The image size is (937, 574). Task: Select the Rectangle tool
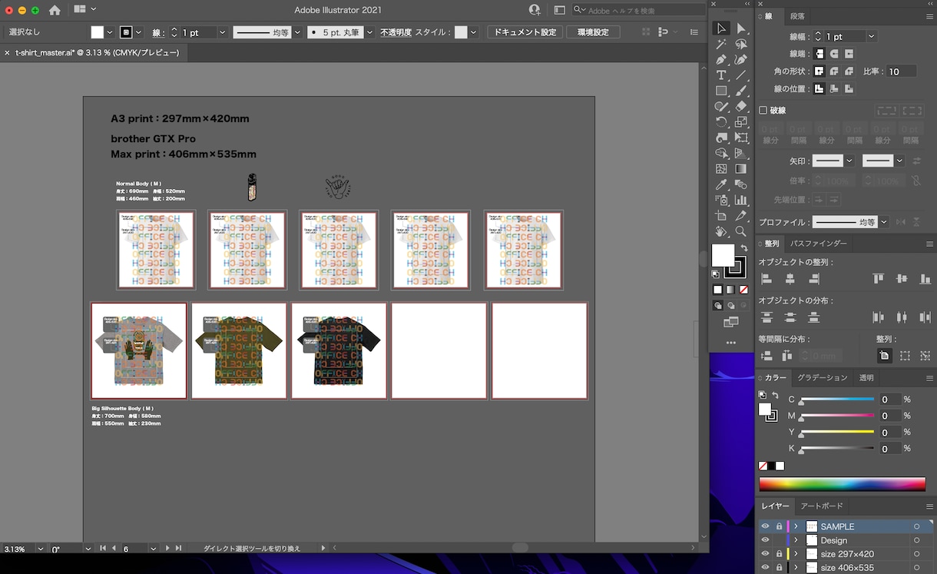tap(721, 91)
